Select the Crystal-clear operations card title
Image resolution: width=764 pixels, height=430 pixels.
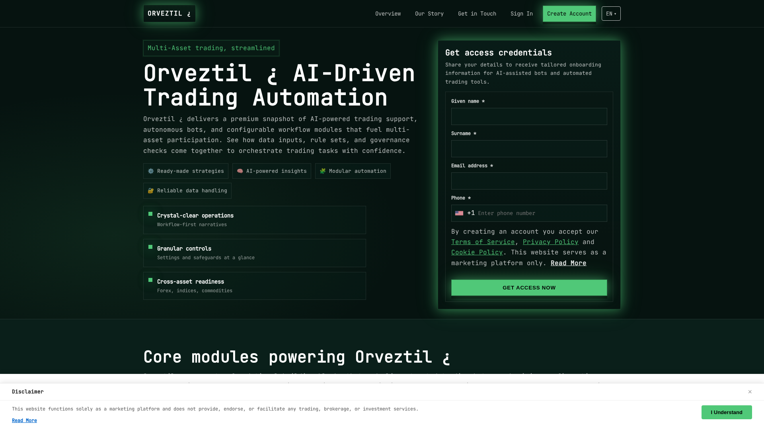(x=195, y=215)
